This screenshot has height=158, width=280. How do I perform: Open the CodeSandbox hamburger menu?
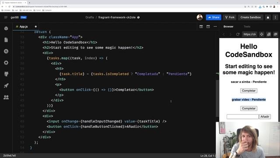point(6,18)
